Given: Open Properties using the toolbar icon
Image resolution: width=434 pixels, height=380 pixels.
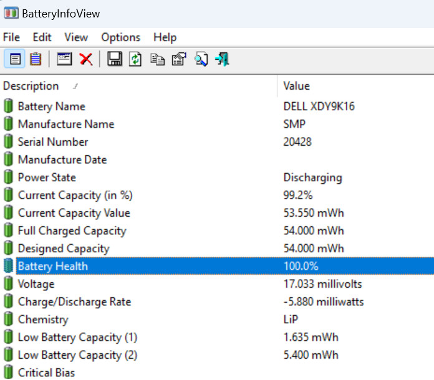Looking at the screenshot, I should [178, 59].
